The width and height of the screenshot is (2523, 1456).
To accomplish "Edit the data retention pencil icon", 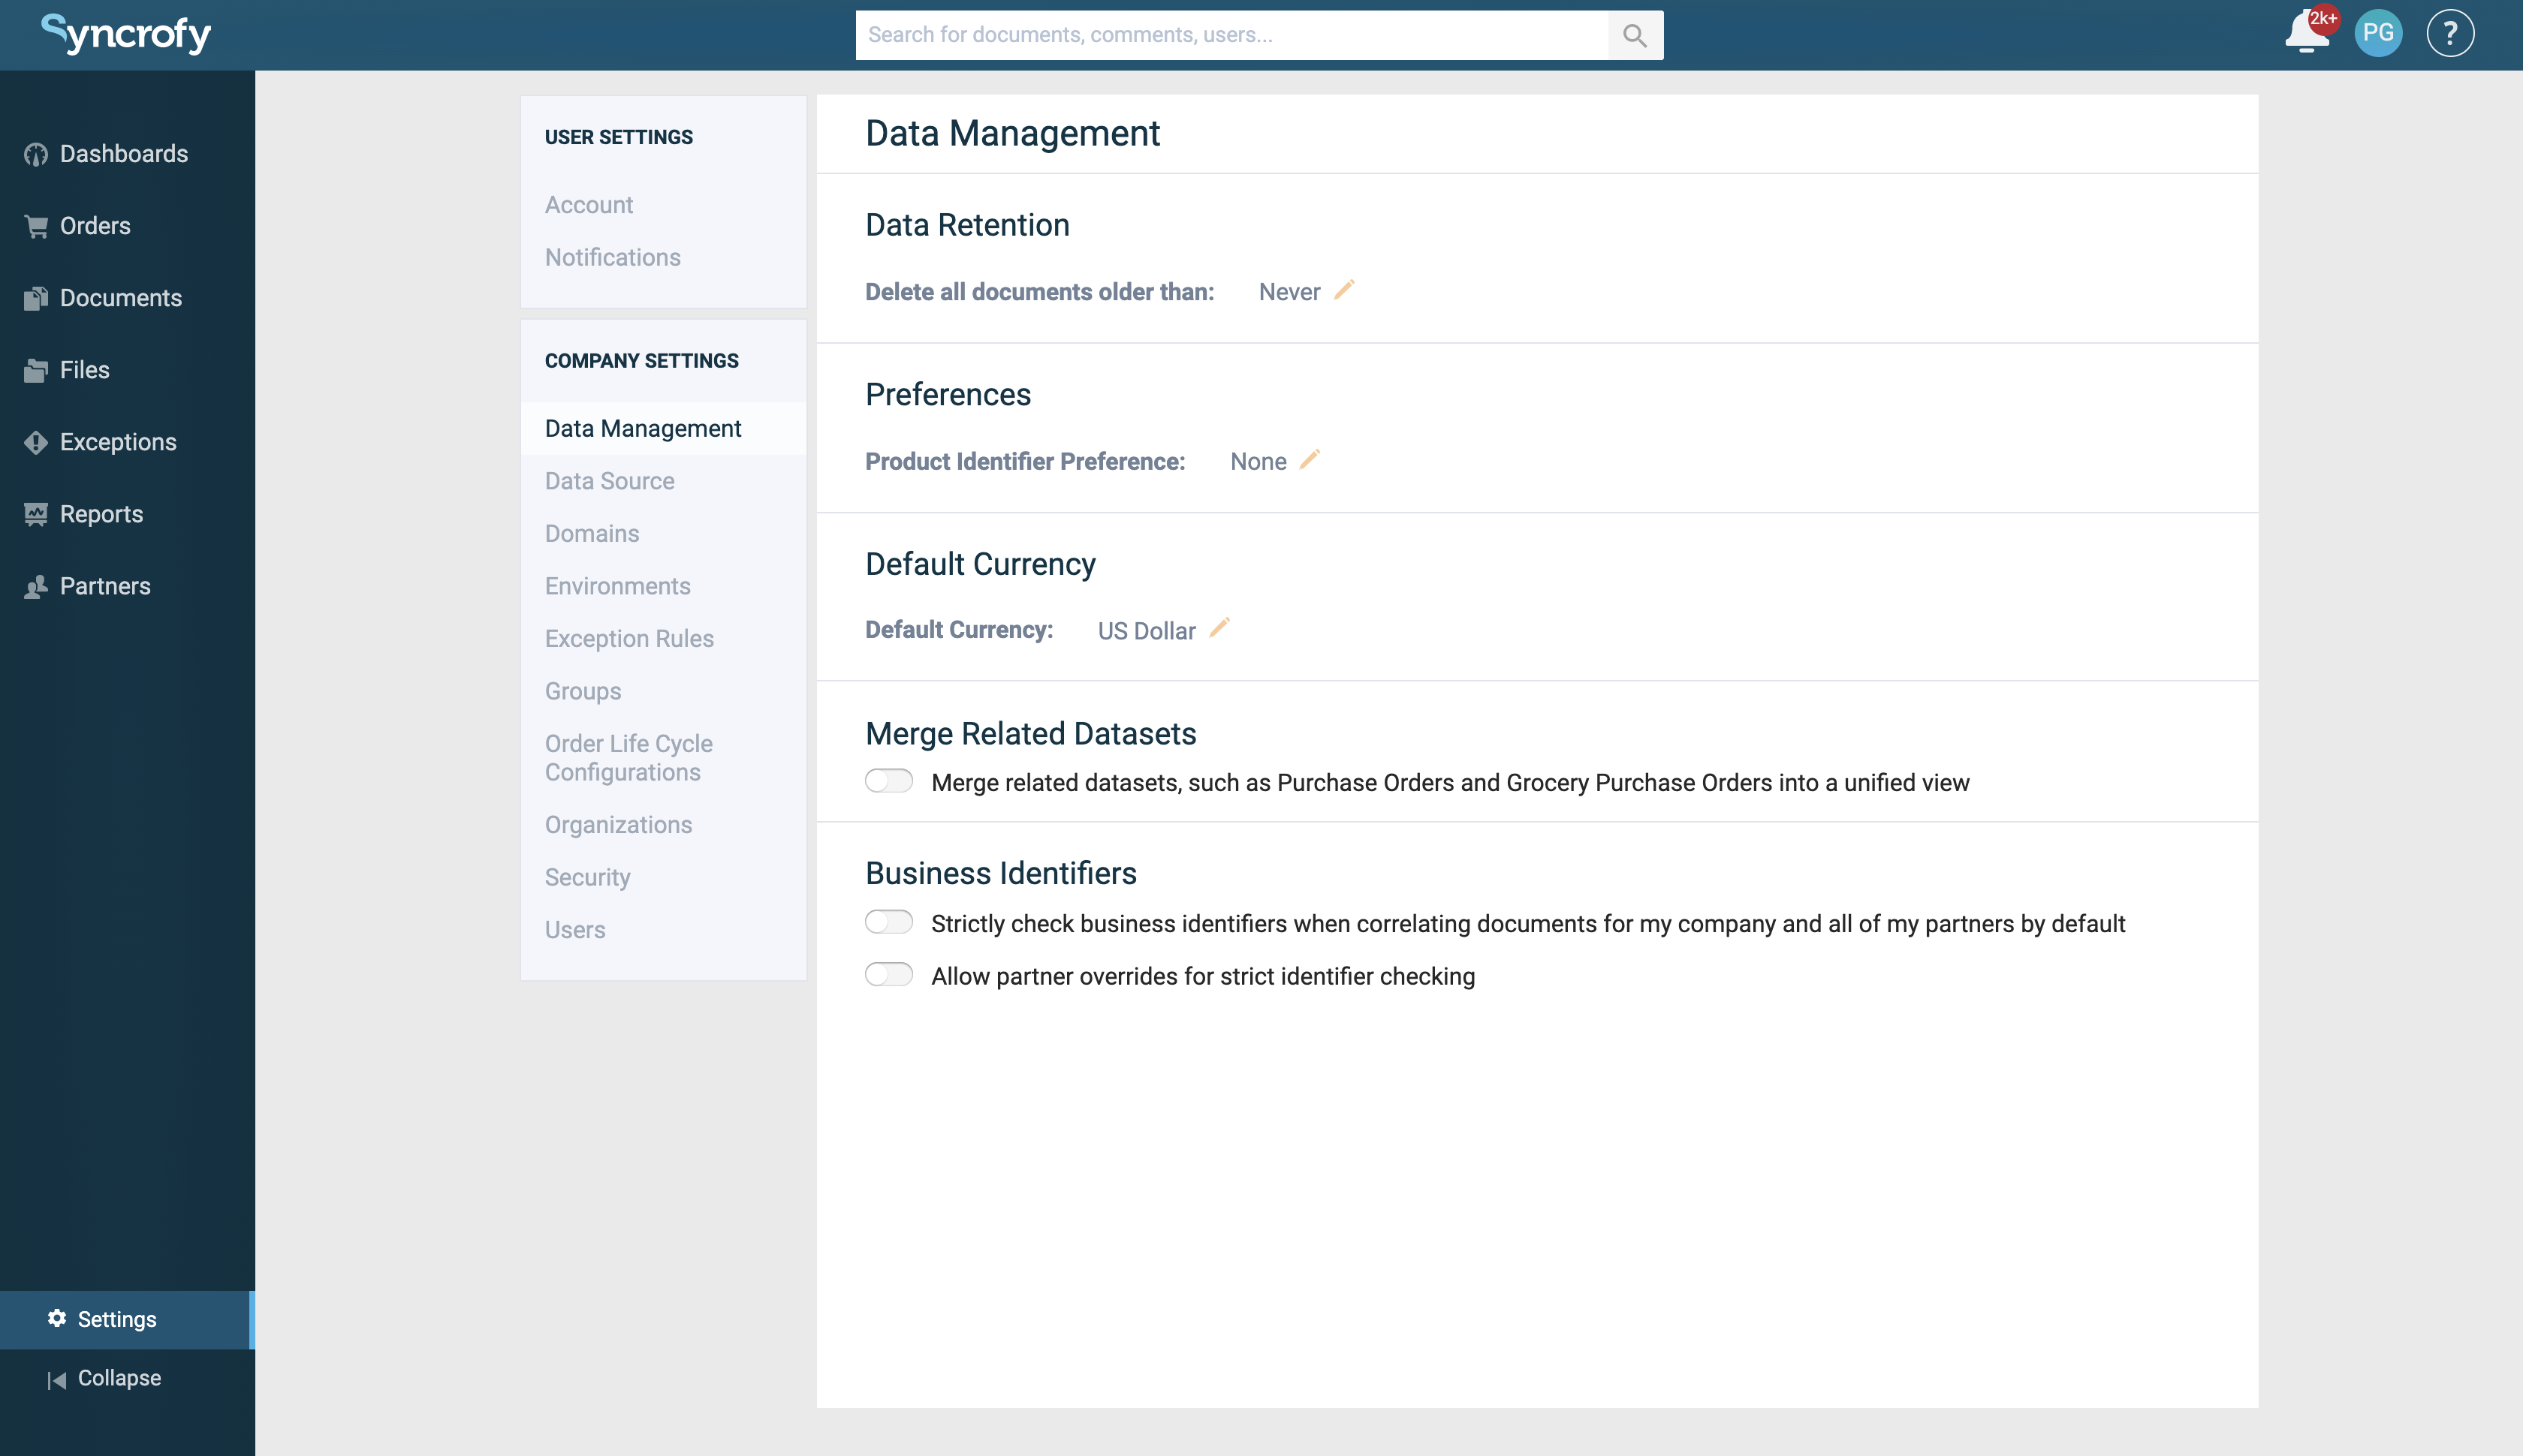I will pyautogui.click(x=1345, y=290).
